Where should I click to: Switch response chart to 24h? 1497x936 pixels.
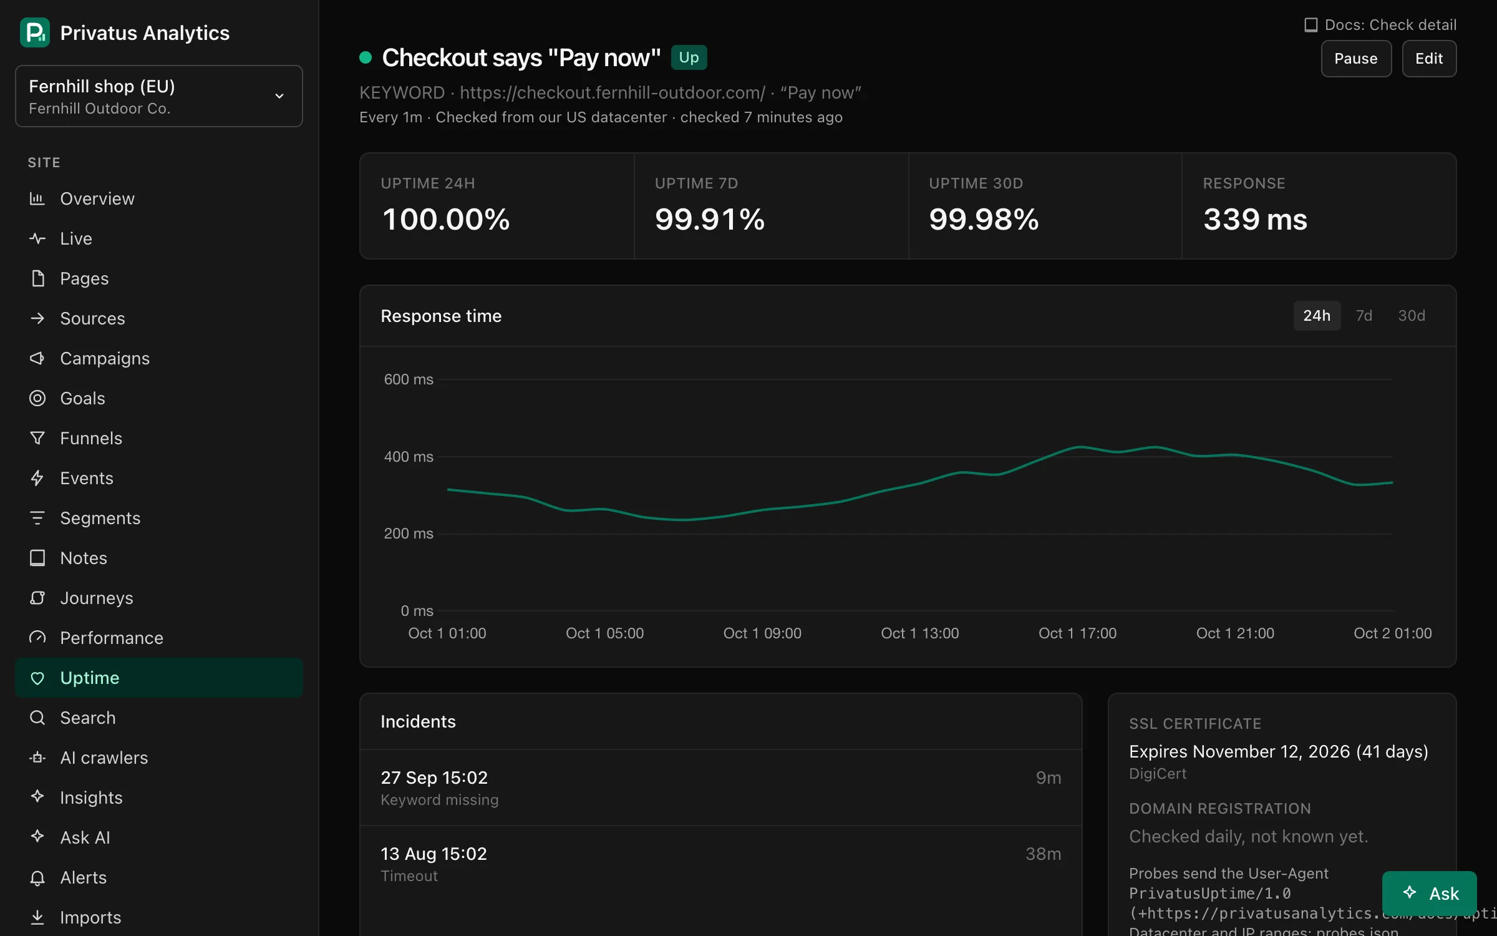click(x=1316, y=316)
